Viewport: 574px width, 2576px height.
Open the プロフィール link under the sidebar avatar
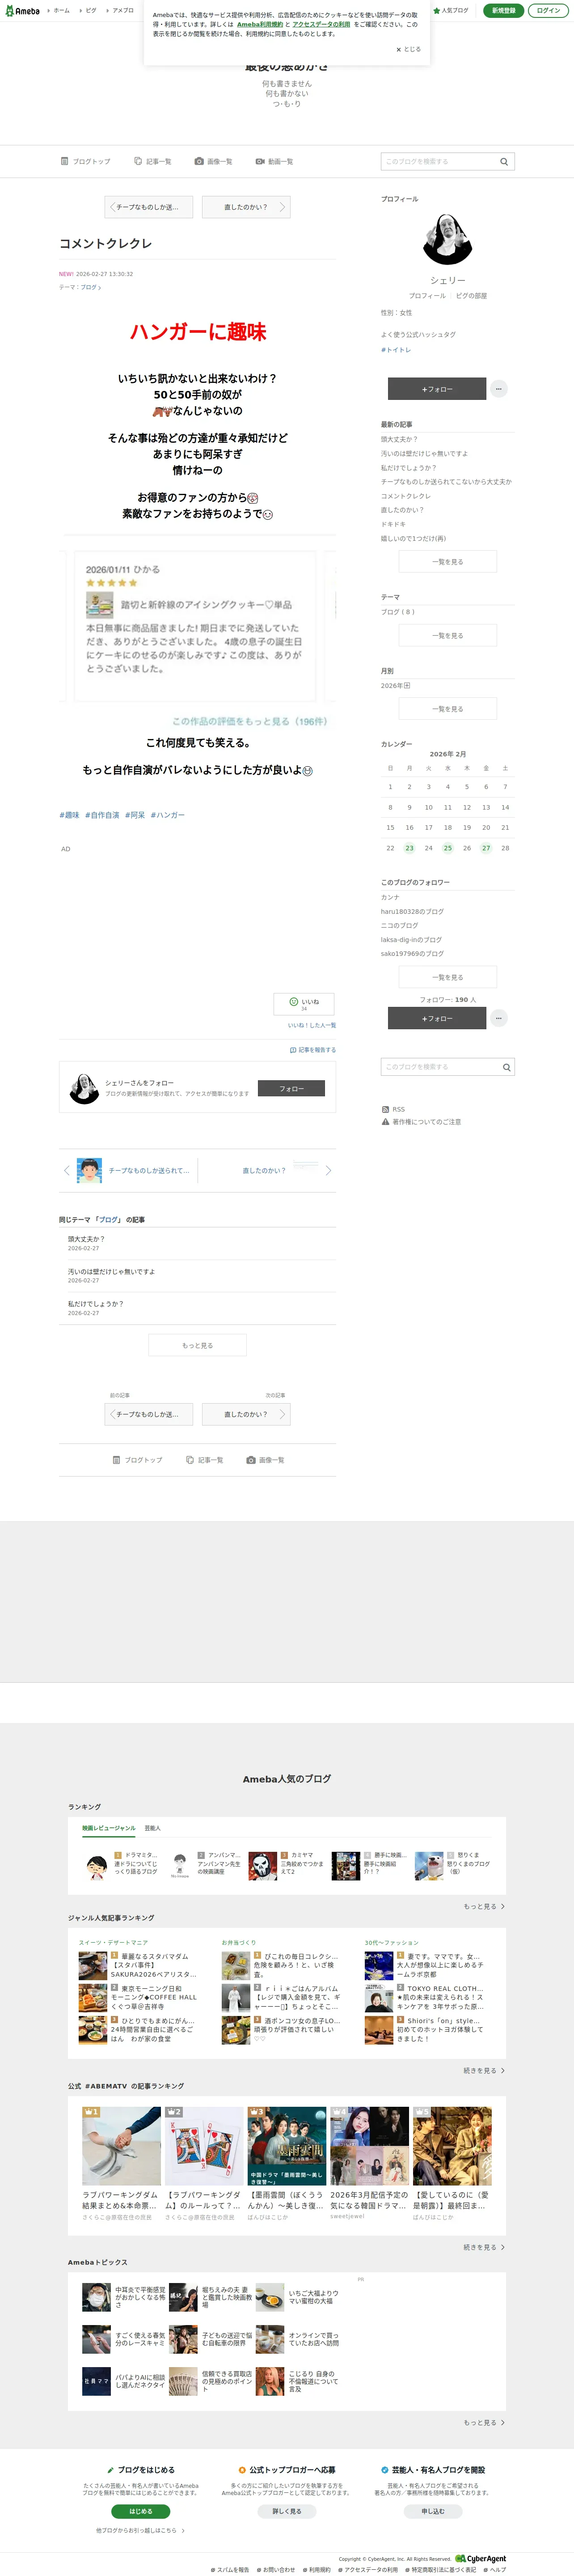(427, 296)
